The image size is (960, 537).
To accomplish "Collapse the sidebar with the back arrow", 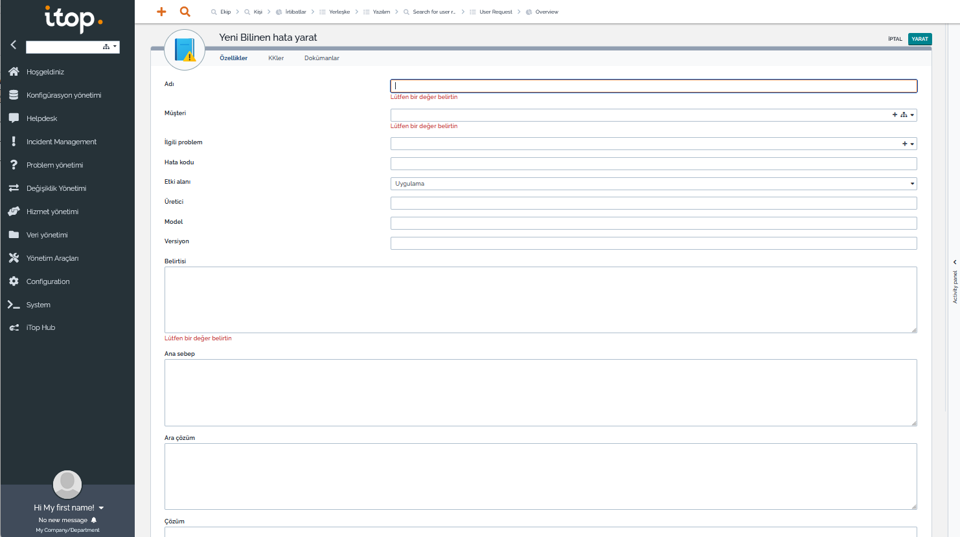I will pos(13,45).
